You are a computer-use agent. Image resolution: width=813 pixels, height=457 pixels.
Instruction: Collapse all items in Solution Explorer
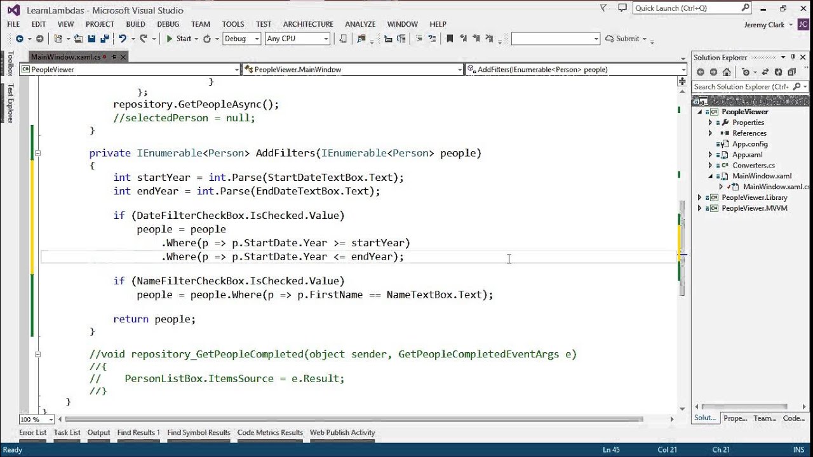pyautogui.click(x=792, y=72)
